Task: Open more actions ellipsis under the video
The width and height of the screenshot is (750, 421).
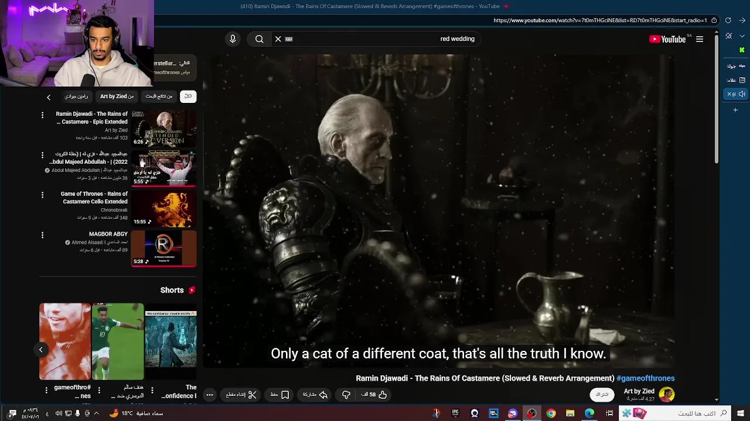Action: pyautogui.click(x=210, y=395)
